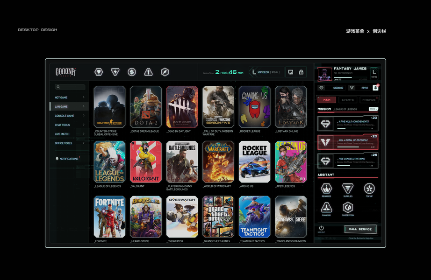Open the Hearthstone game cover
The image size is (431, 280).
click(146, 217)
